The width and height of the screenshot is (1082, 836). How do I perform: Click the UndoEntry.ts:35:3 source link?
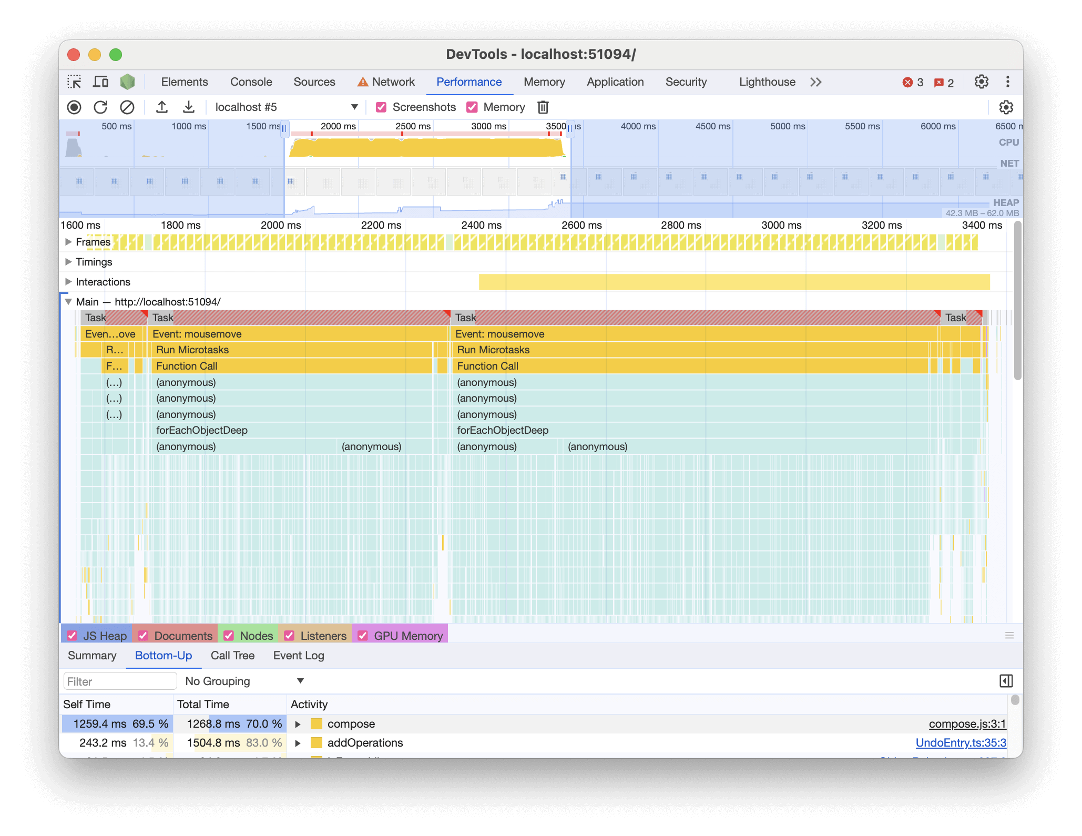tap(960, 743)
